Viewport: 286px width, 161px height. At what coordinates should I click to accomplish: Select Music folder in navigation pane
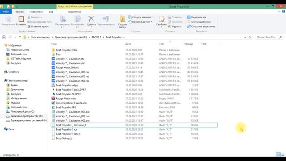pyautogui.click(x=15, y=103)
